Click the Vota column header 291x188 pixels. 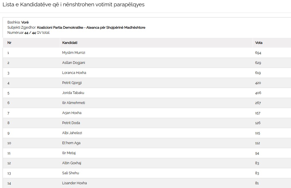click(259, 43)
